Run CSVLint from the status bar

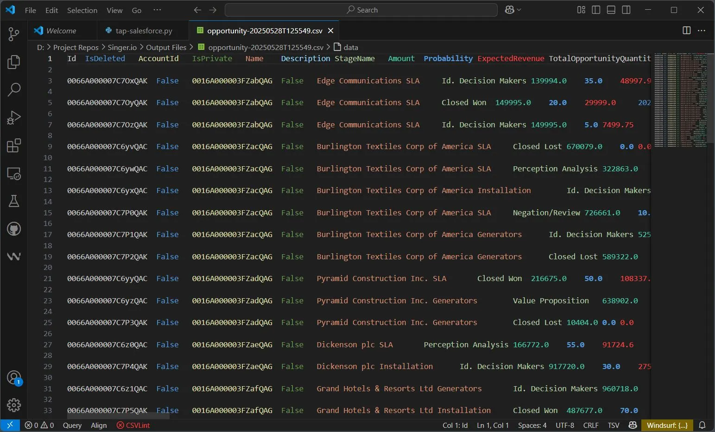point(133,425)
